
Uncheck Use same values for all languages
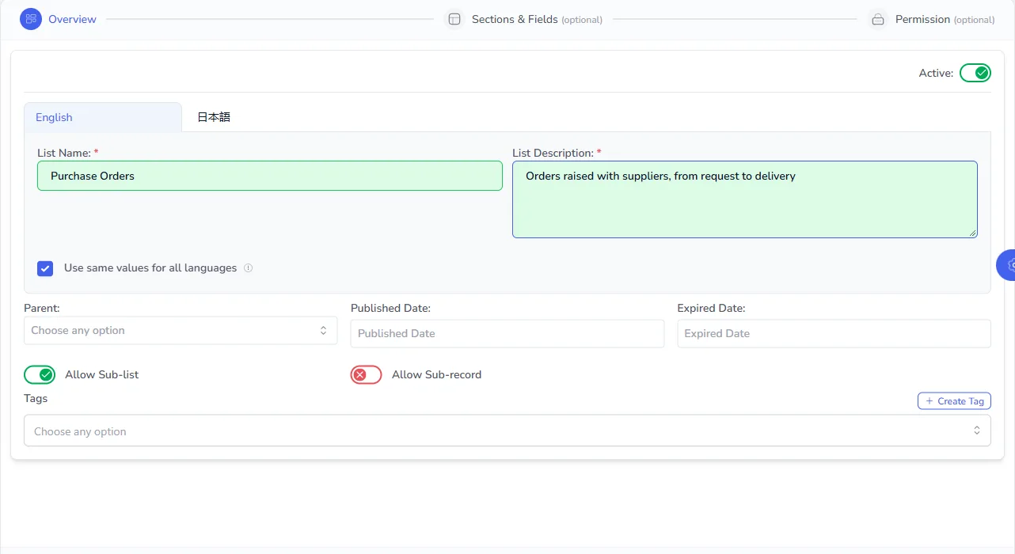(45, 268)
